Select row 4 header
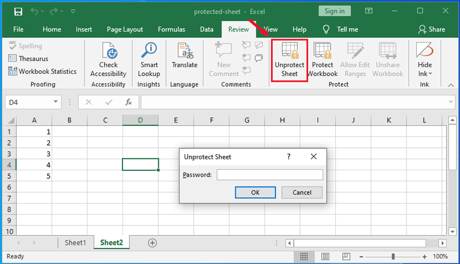The height and width of the screenshot is (264, 460). point(9,165)
